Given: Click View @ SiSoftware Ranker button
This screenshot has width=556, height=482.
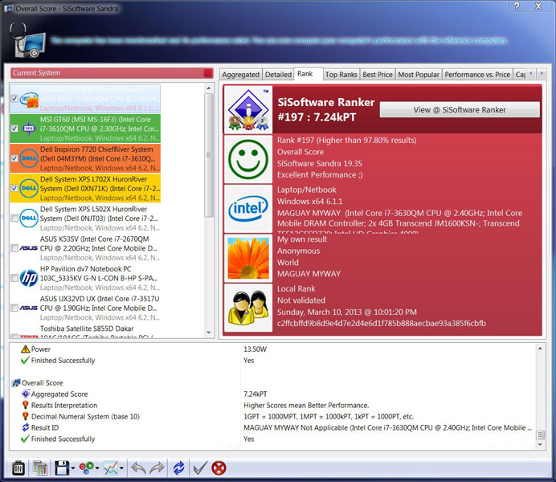Looking at the screenshot, I should tap(459, 109).
